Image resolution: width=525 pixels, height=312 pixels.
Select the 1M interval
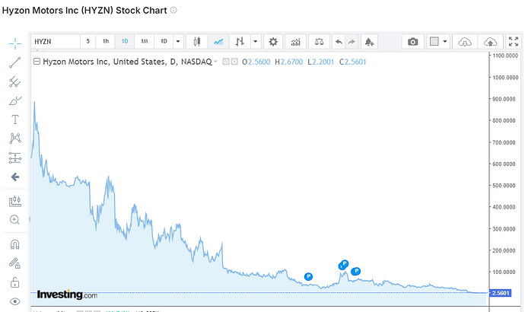144,42
